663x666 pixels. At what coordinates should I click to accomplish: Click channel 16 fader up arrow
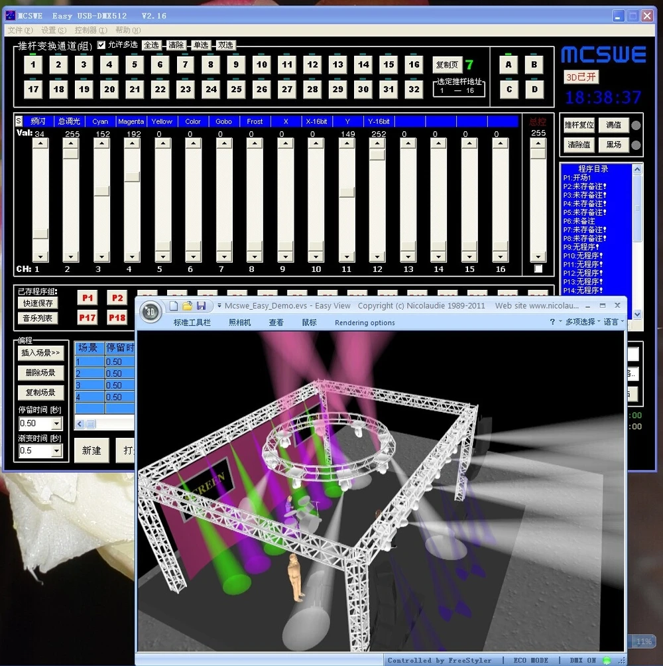tap(501, 143)
